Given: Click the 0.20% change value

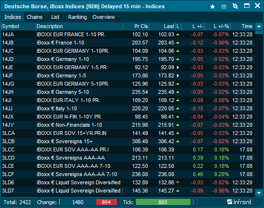Looking at the screenshot, I should [x=221, y=174].
